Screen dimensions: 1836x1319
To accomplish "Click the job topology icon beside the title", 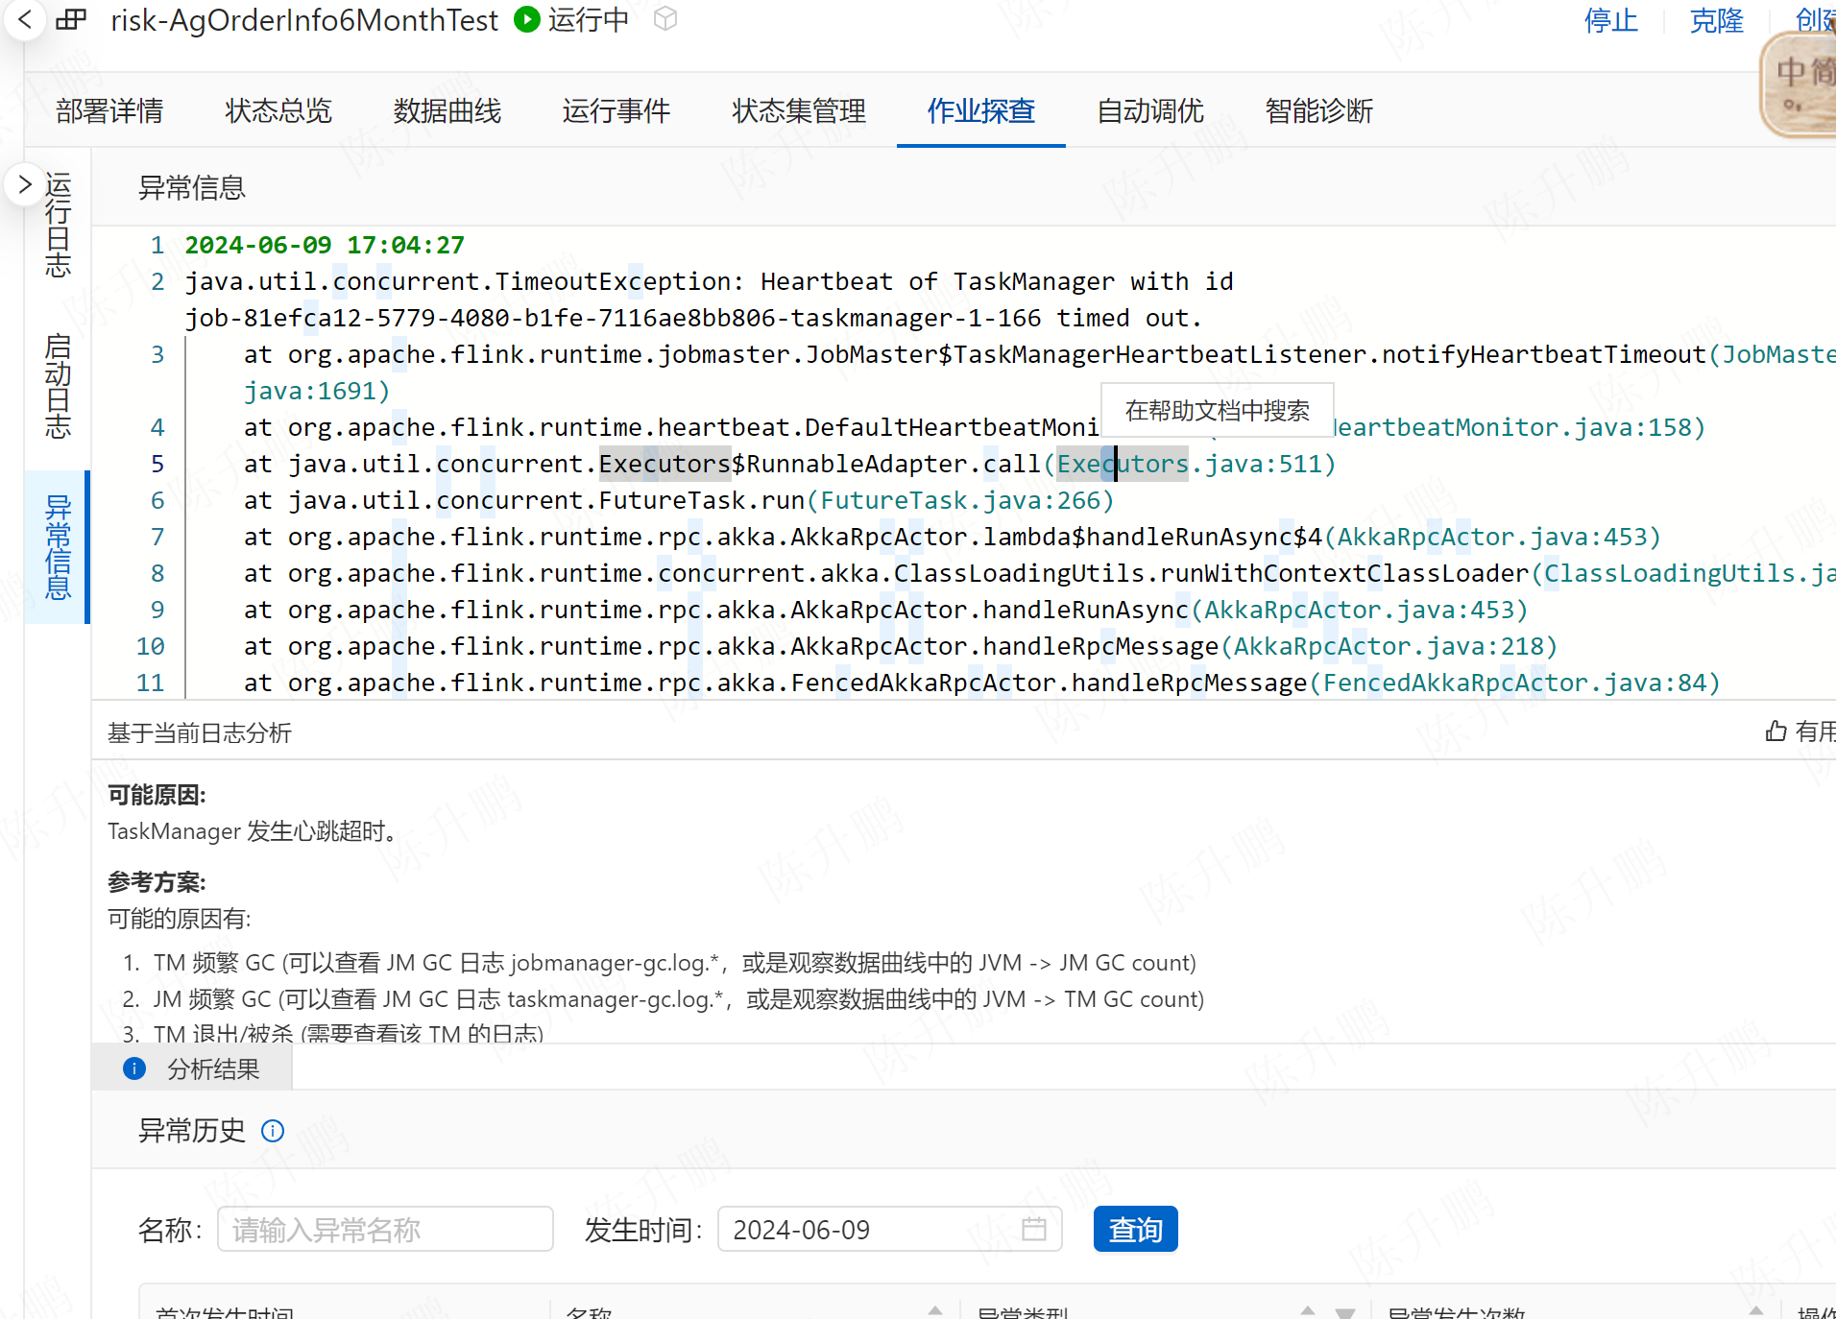I will 71,19.
